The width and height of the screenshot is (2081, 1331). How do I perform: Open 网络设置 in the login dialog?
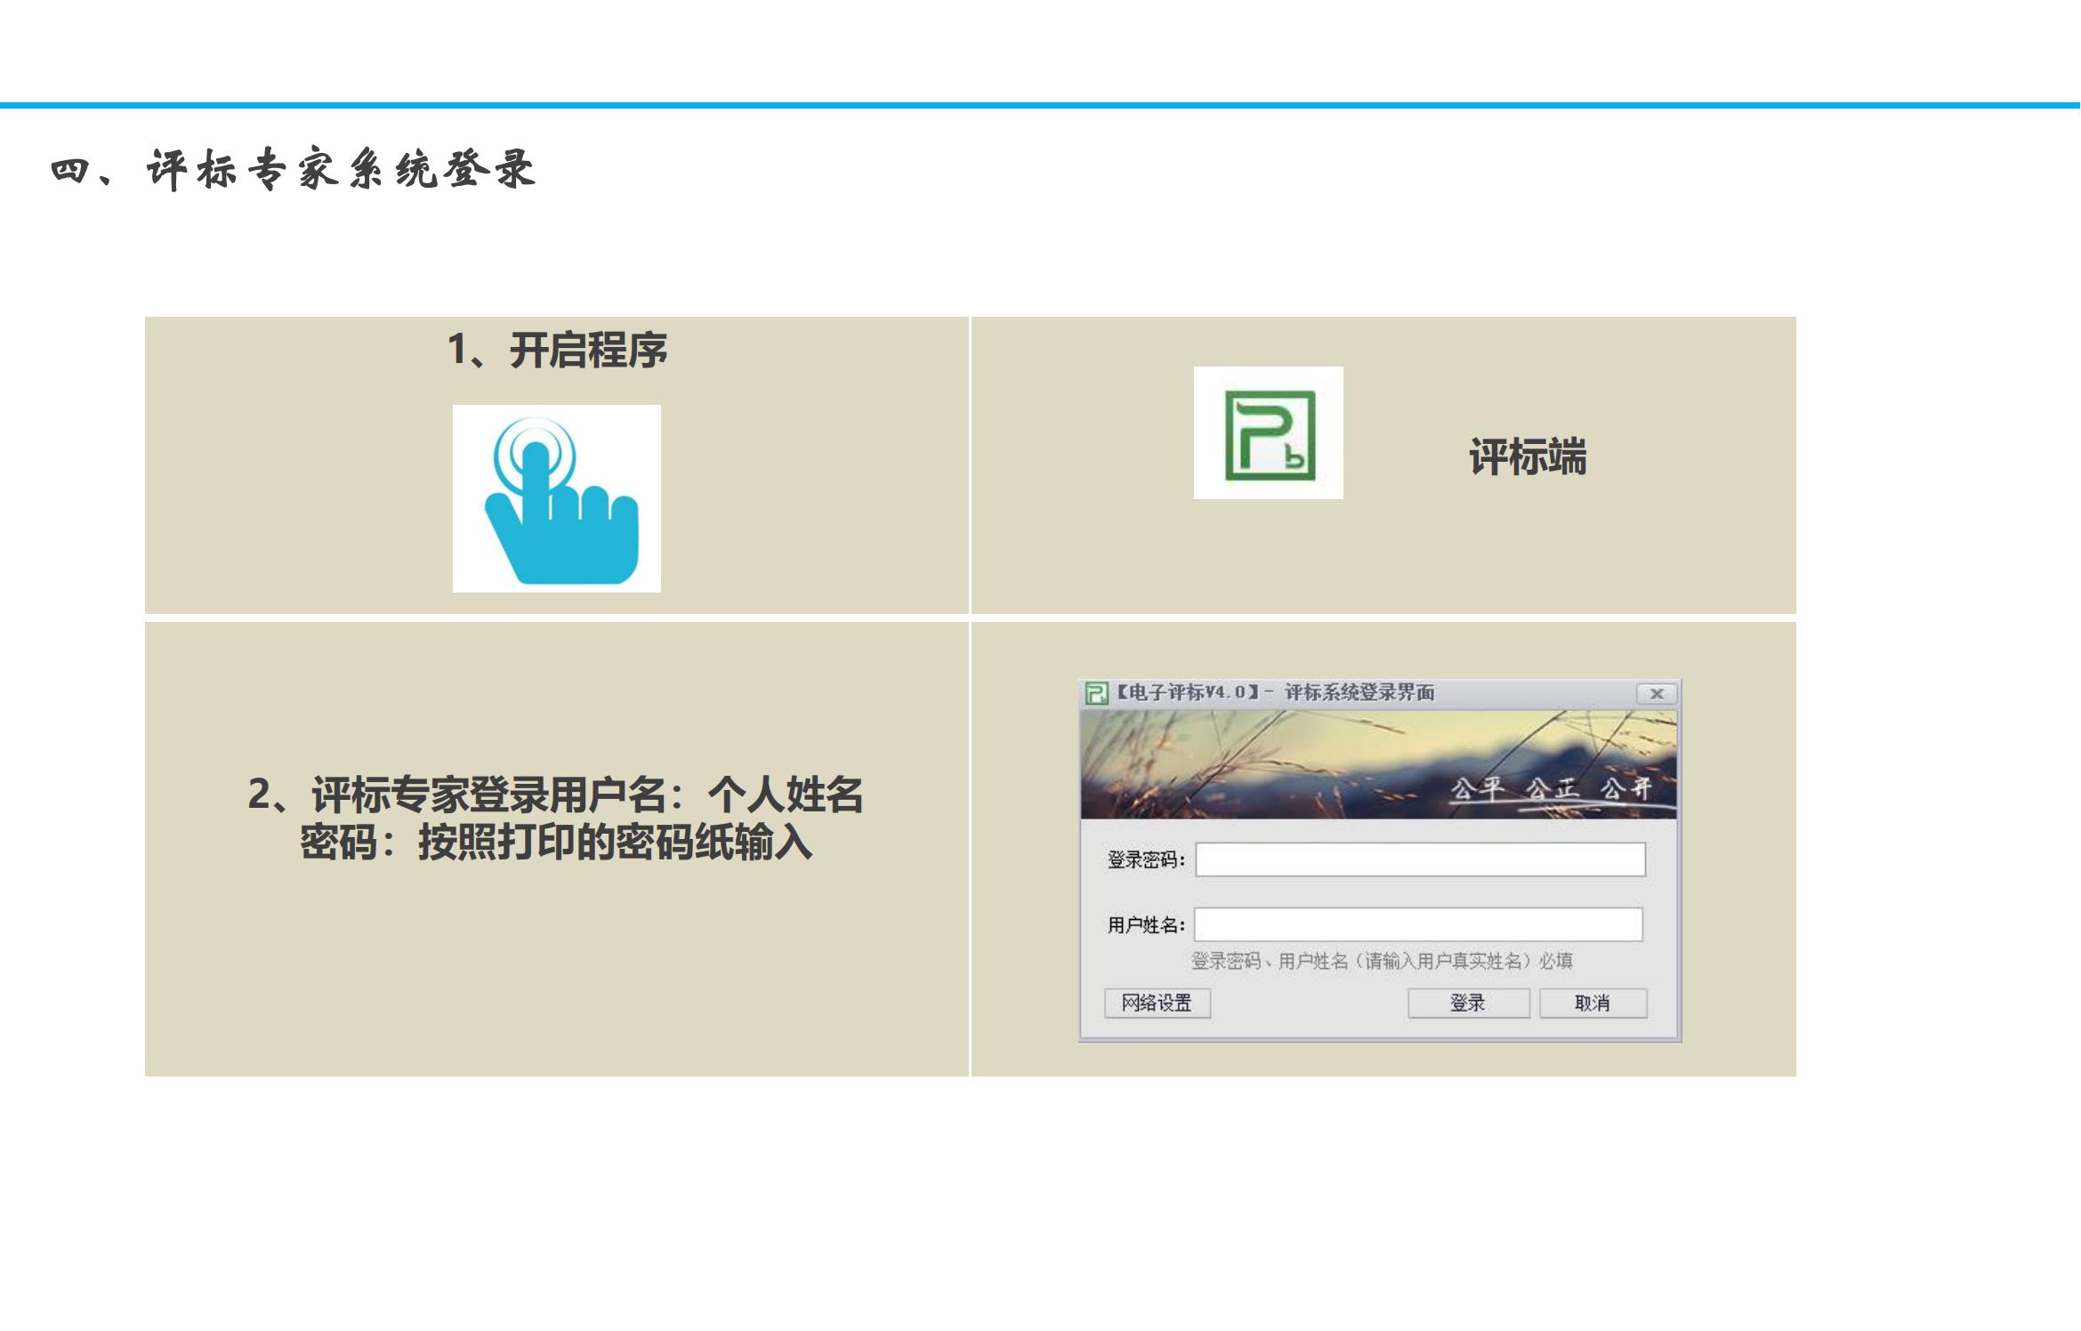1157,1003
